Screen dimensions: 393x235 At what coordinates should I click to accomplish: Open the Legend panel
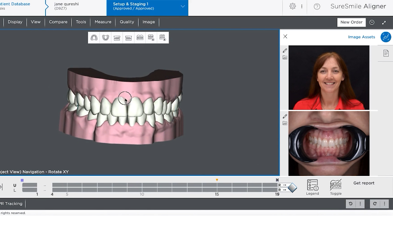click(x=313, y=187)
